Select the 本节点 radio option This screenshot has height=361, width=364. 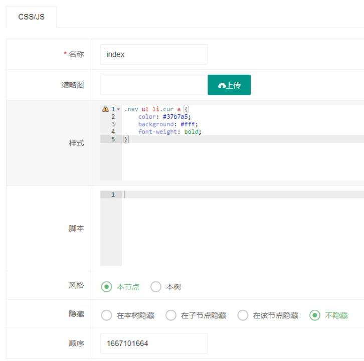click(x=106, y=287)
